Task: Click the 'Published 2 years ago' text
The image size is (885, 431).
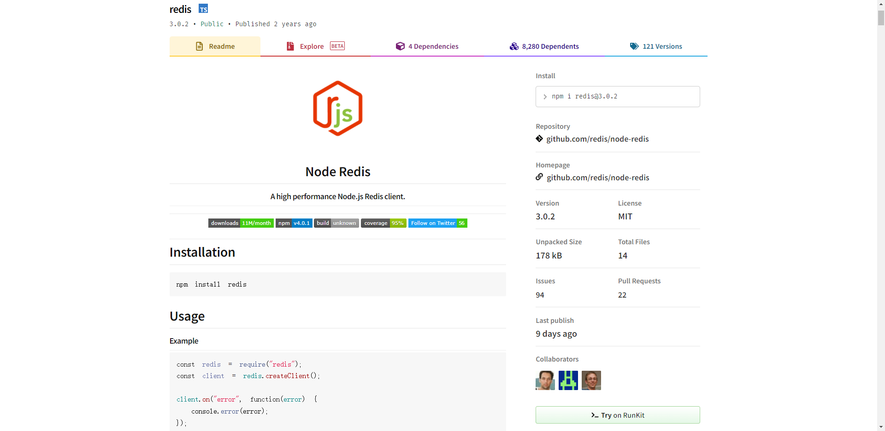Action: [x=276, y=24]
